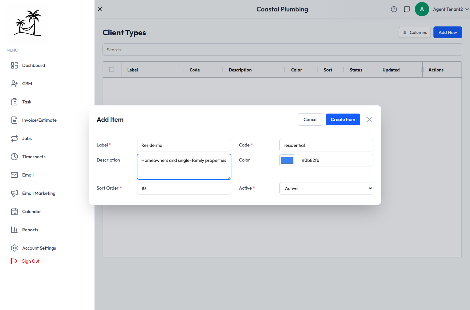Click the Invoice/Estimate document icon

[x=14, y=120]
